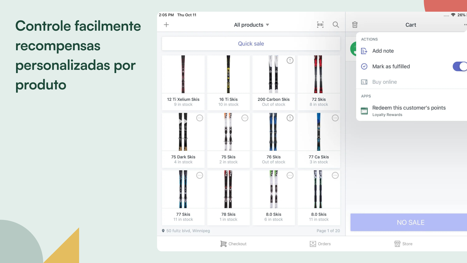Click the Buy online icon
The width and height of the screenshot is (467, 263).
(364, 82)
